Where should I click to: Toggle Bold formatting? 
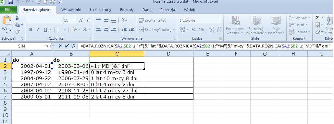point(31,30)
